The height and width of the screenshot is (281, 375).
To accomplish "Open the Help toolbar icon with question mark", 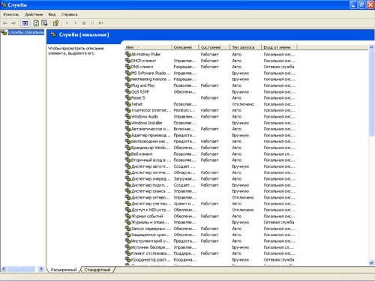I will pyautogui.click(x=55, y=23).
